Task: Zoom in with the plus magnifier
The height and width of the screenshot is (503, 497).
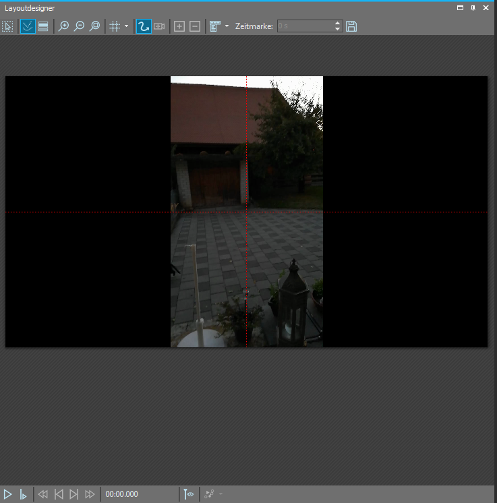Action: [64, 26]
